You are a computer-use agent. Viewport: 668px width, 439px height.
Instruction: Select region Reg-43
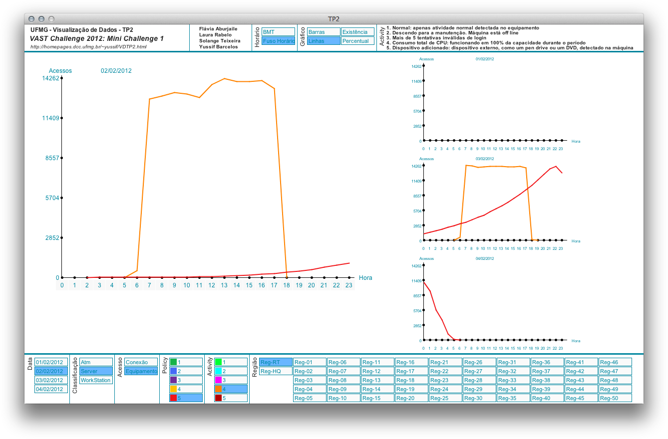coord(581,380)
